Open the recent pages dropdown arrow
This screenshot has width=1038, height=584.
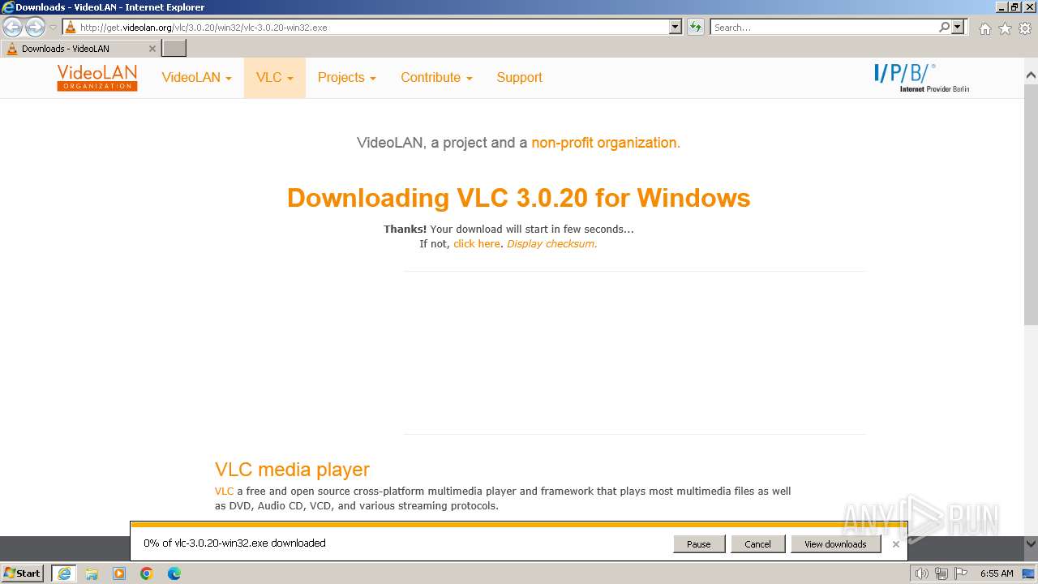(x=53, y=28)
